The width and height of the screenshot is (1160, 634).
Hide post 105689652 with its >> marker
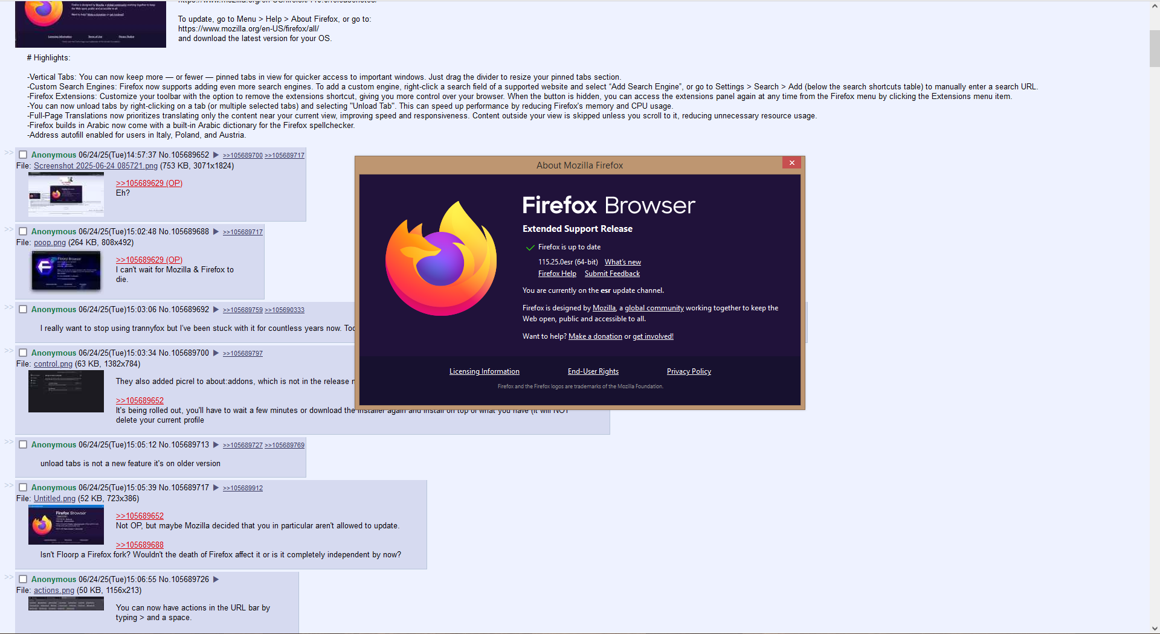(x=8, y=152)
